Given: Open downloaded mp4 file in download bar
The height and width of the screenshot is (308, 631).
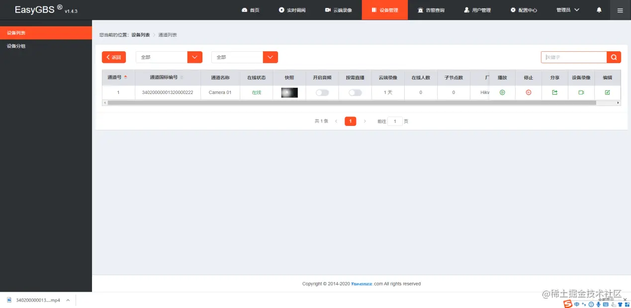Looking at the screenshot, I should [34, 300].
